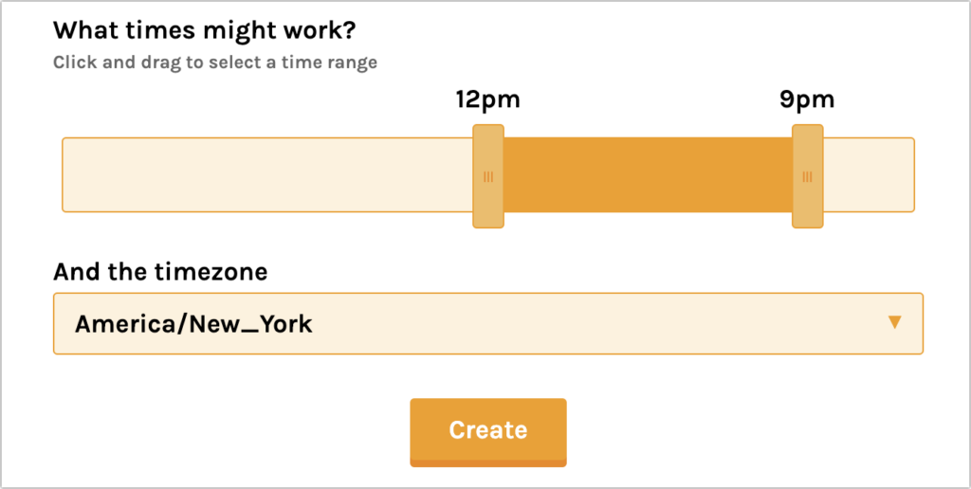Viewport: 971px width, 489px height.
Task: Click the Create button
Action: click(488, 432)
